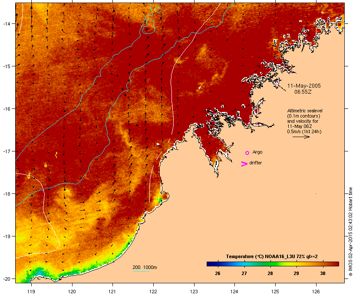Pick the green 28°C section of colorbar
The image size is (356, 295).
click(x=270, y=264)
